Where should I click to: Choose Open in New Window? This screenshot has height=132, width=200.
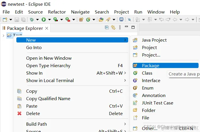tap(72, 58)
